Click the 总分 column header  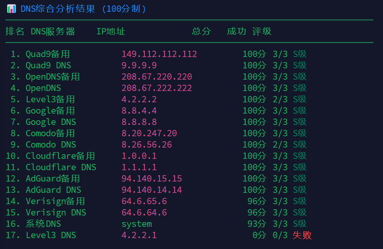tap(201, 31)
